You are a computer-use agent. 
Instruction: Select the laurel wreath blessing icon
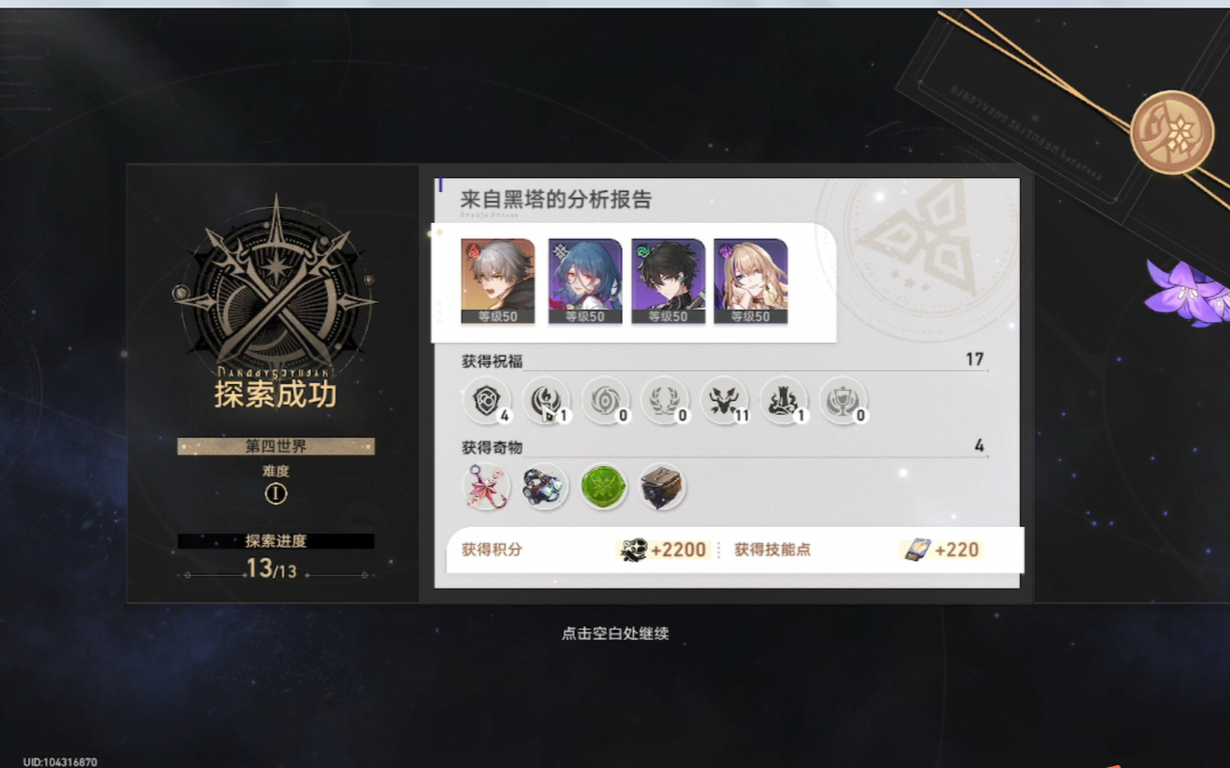click(x=665, y=400)
